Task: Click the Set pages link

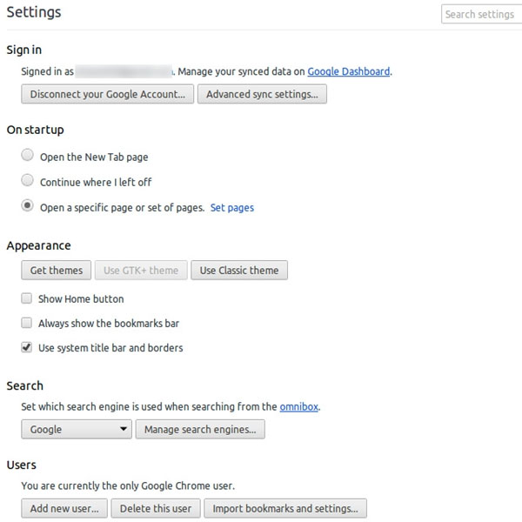Action: [232, 208]
